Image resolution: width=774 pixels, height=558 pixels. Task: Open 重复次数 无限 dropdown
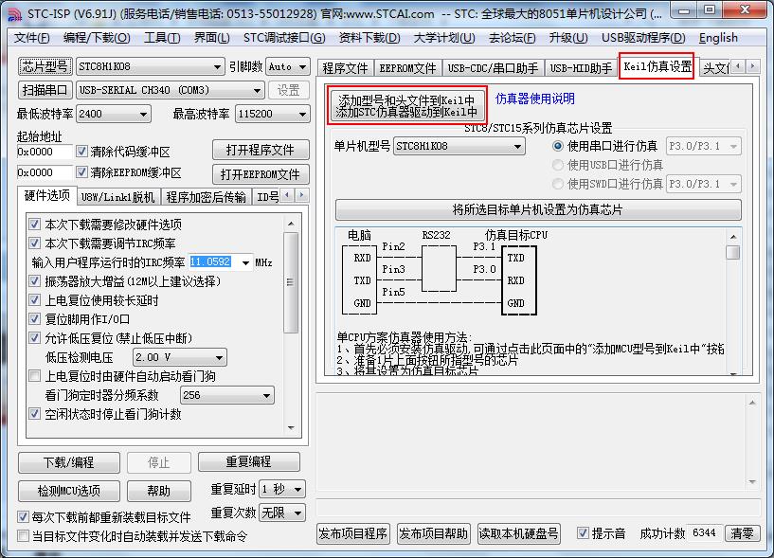pyautogui.click(x=282, y=513)
